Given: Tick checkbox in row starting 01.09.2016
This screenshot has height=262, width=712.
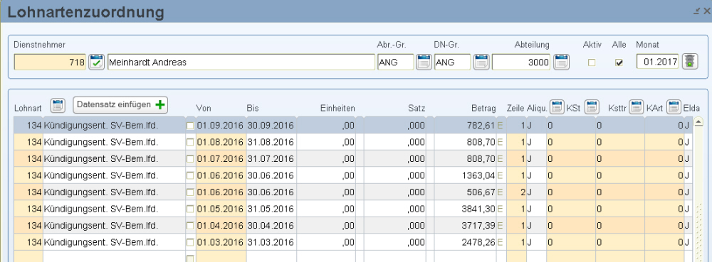Looking at the screenshot, I should pos(190,126).
